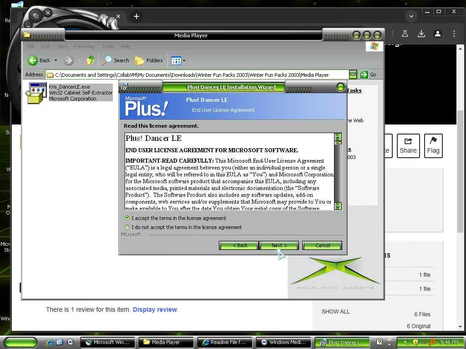Click the wizard's Back button
Screen dimensions: 466x349
(240, 245)
